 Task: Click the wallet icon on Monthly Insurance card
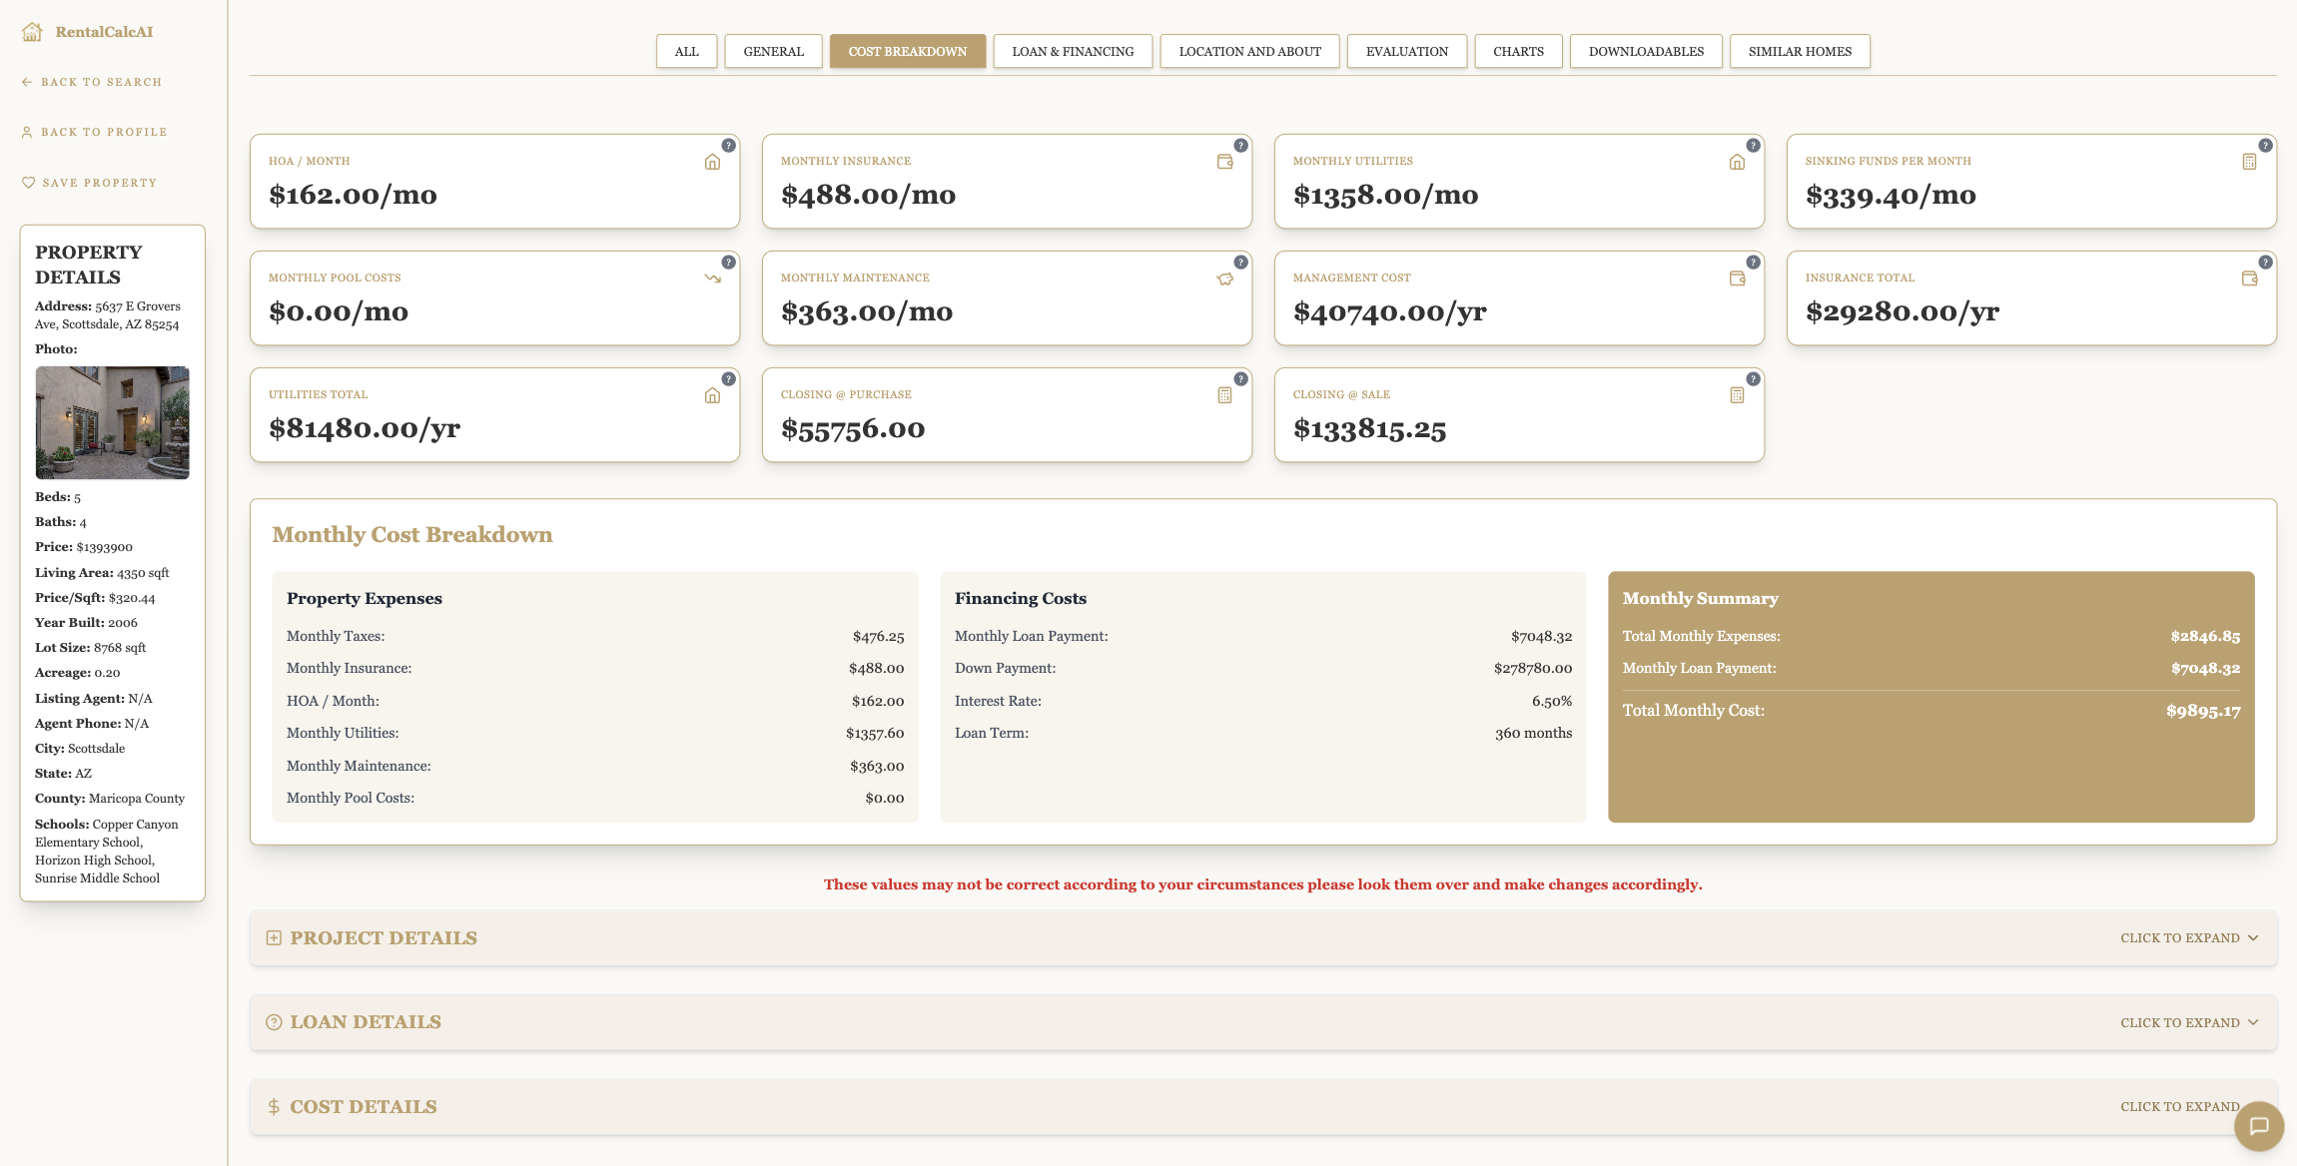pyautogui.click(x=1225, y=161)
